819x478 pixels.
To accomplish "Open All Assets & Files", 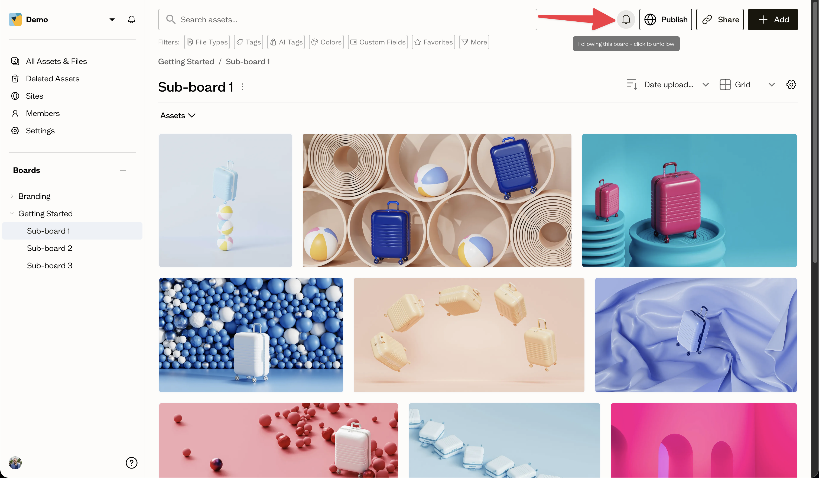I will pos(56,61).
